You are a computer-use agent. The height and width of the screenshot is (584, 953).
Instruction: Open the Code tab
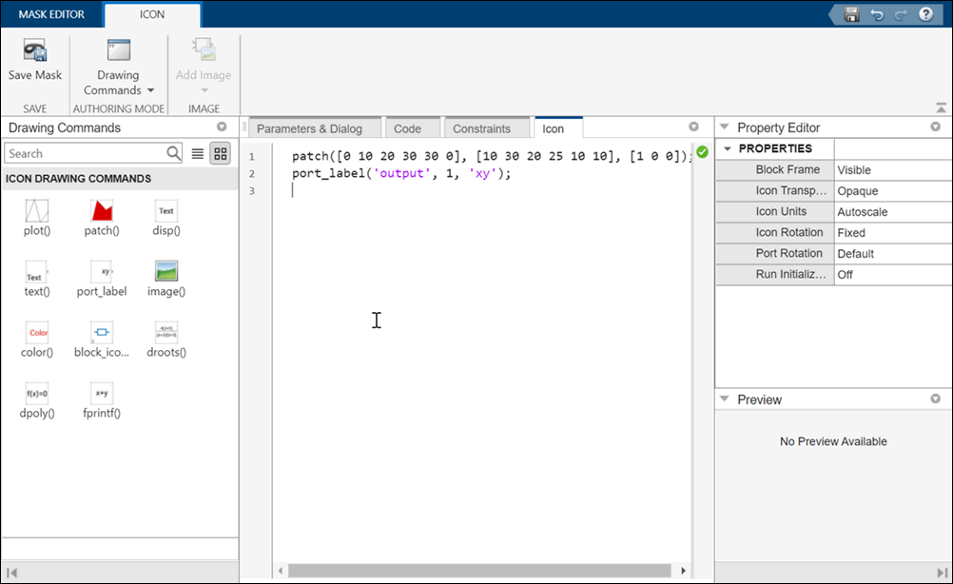pyautogui.click(x=407, y=128)
